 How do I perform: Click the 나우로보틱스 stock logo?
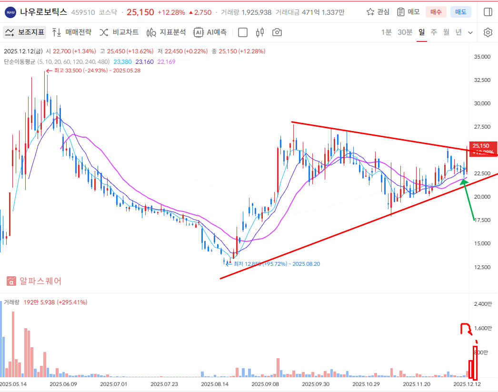11,12
